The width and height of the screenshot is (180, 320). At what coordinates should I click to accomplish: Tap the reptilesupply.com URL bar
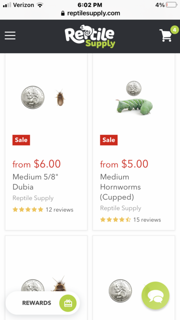pos(90,13)
